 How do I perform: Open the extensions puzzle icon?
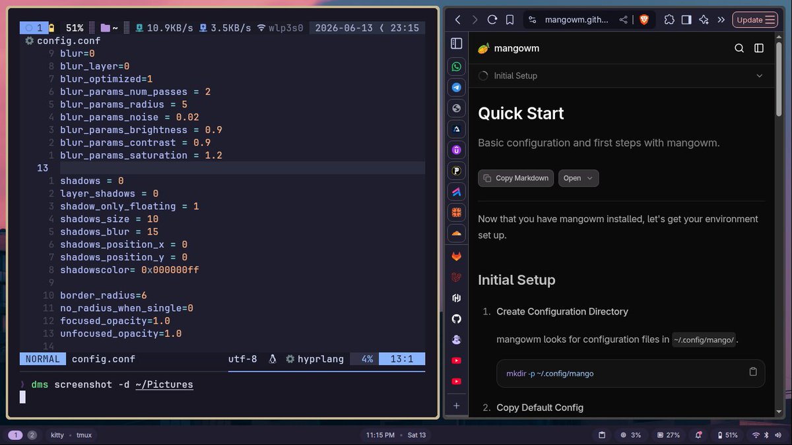coord(669,20)
